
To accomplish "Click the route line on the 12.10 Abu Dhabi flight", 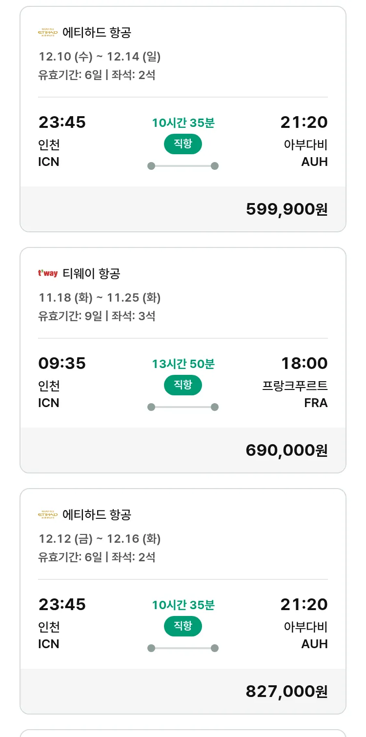I will click(x=183, y=166).
